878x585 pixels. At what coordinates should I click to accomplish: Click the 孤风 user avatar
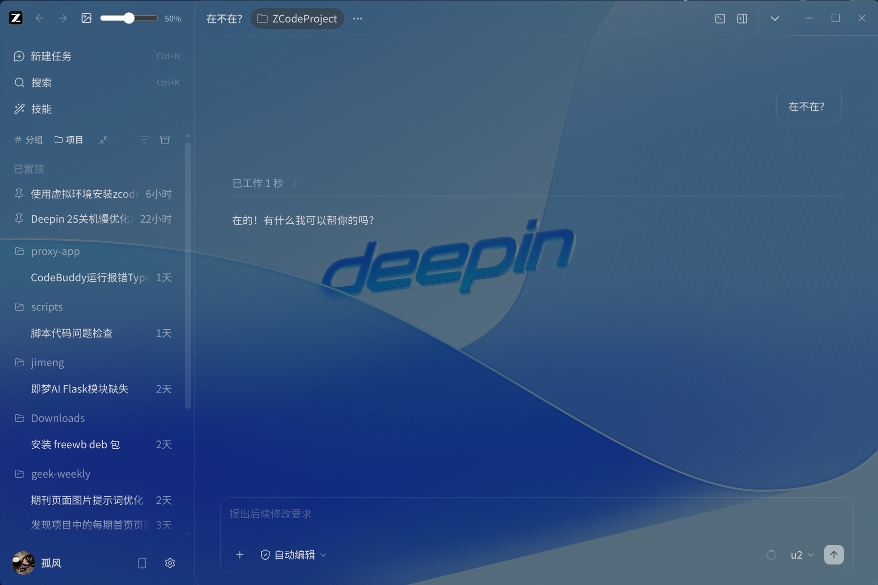[23, 563]
